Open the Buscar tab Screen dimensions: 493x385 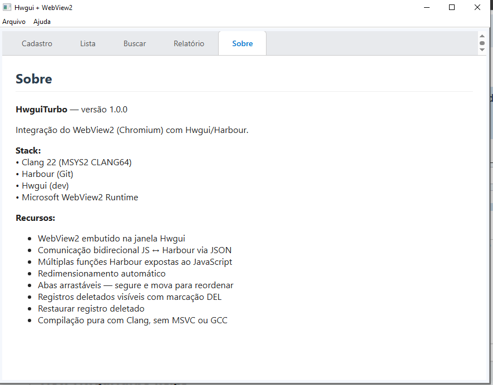(x=135, y=43)
